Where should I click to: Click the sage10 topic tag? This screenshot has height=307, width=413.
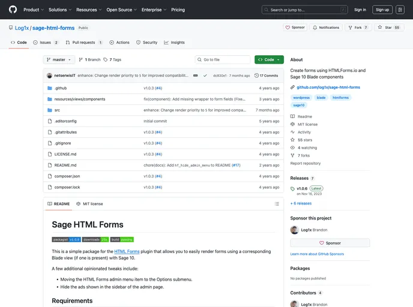click(299, 105)
